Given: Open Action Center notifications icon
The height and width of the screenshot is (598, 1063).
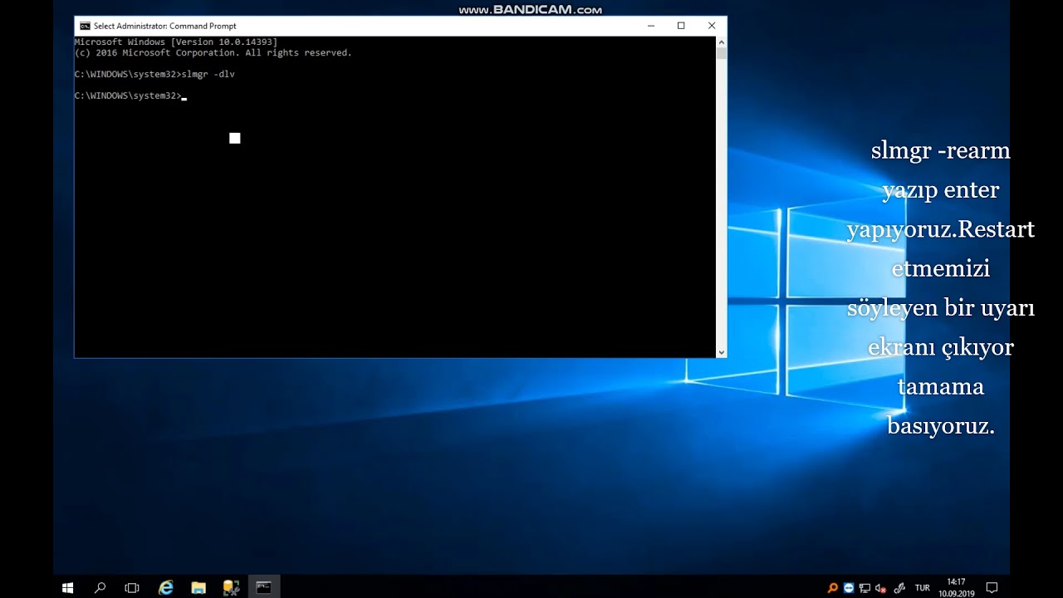Looking at the screenshot, I should click(992, 587).
